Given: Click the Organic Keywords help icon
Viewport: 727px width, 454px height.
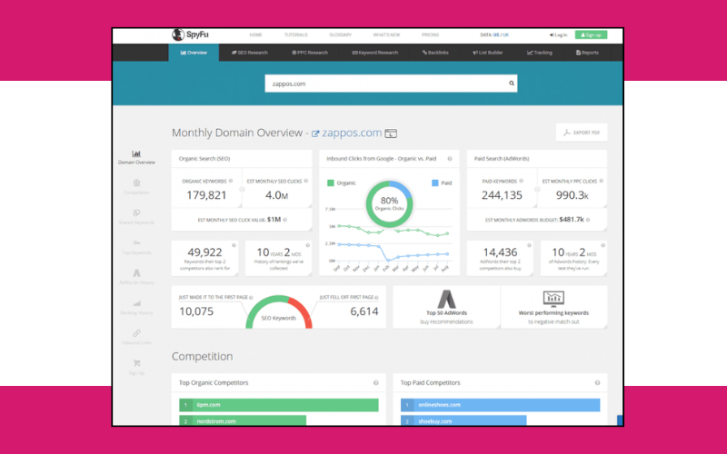Looking at the screenshot, I should [x=231, y=181].
